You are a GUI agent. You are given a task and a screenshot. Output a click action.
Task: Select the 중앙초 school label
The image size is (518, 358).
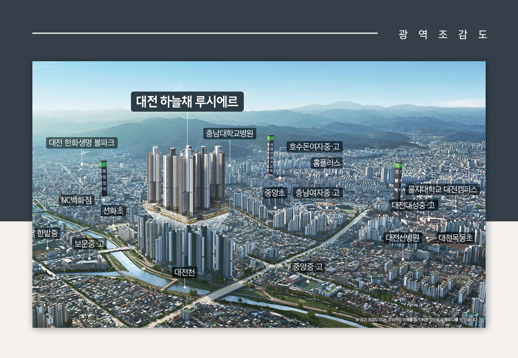275,192
